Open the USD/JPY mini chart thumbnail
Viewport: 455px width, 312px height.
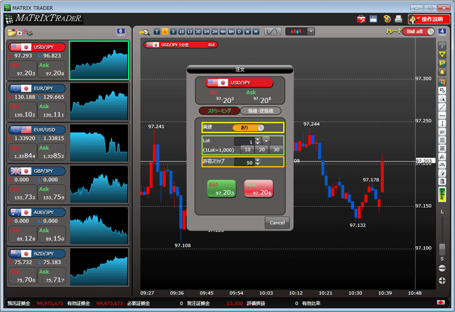(x=99, y=60)
